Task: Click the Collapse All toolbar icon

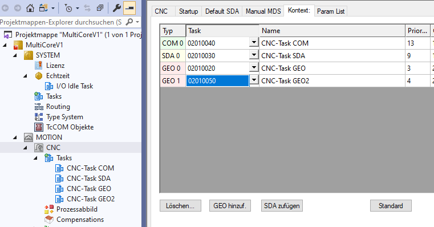Action: (x=100, y=8)
